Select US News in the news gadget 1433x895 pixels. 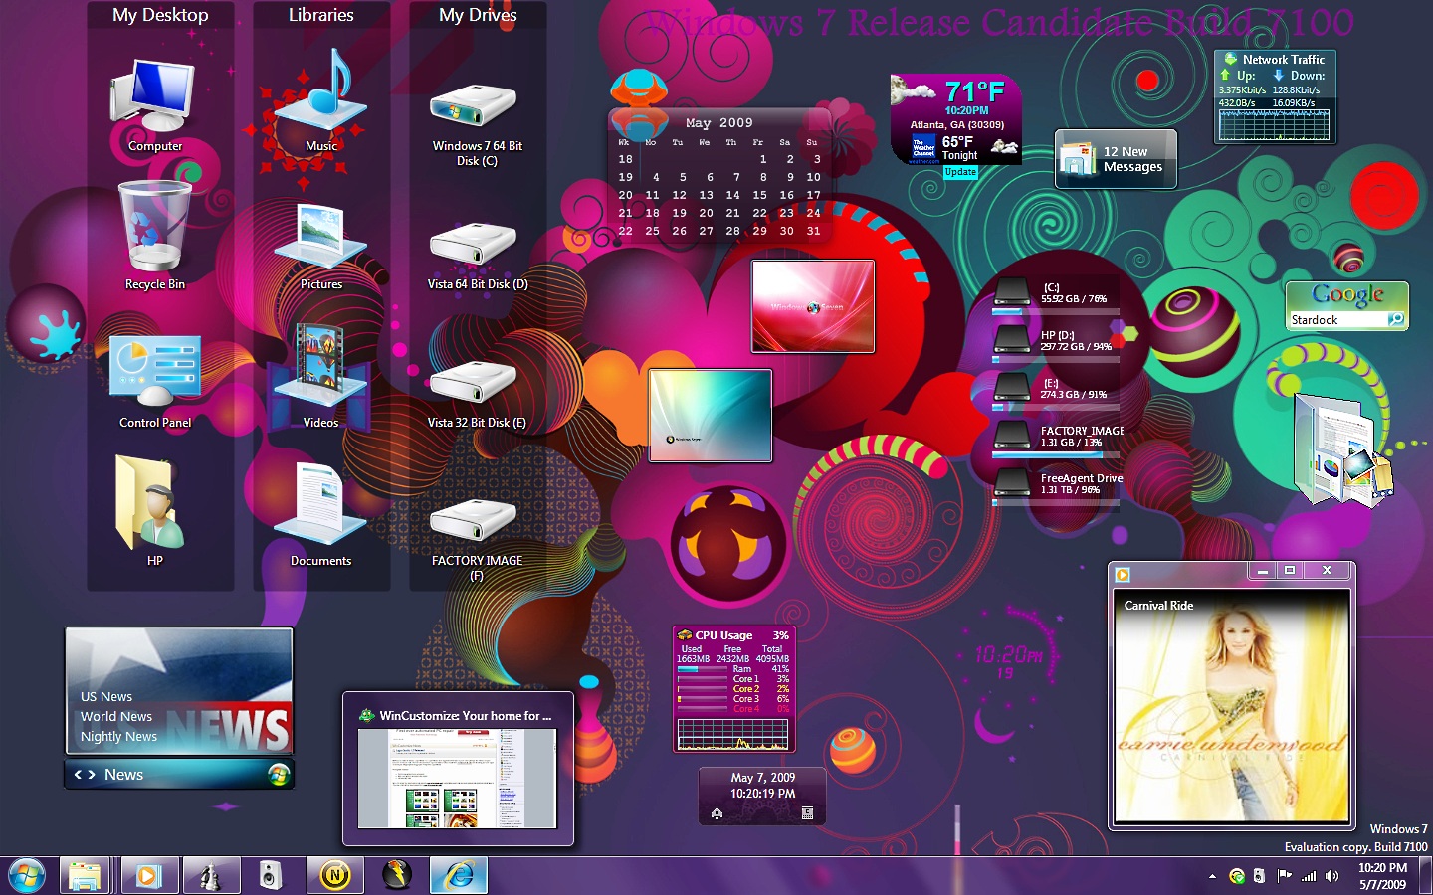[106, 696]
